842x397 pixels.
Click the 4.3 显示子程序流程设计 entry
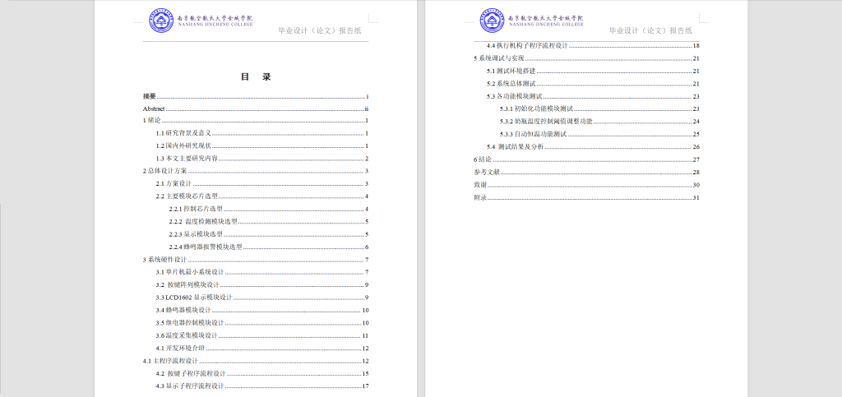click(262, 386)
